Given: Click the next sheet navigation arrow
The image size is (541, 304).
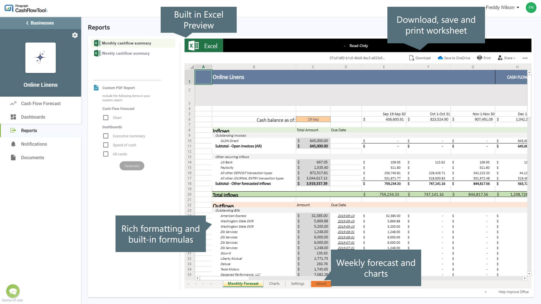Looking at the screenshot, I should (x=203, y=284).
